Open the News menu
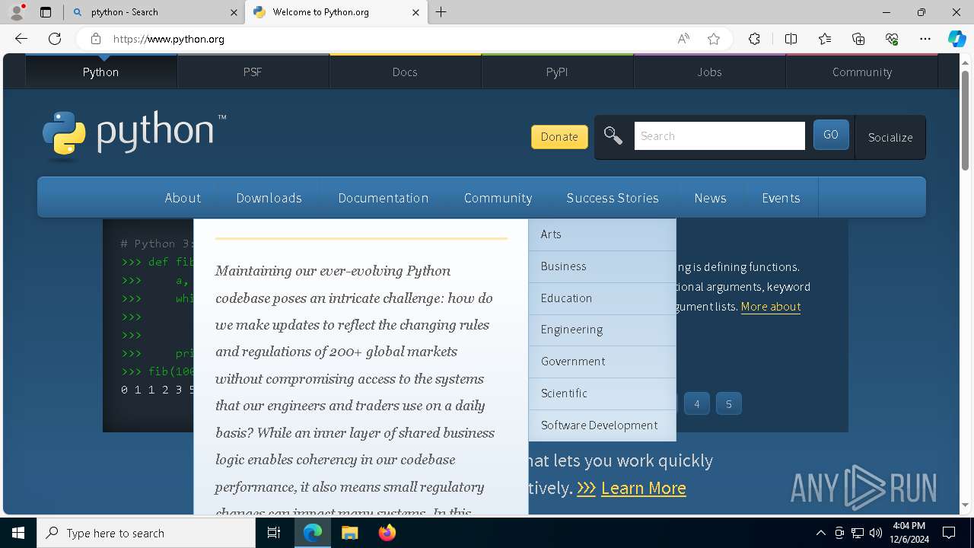 click(710, 197)
